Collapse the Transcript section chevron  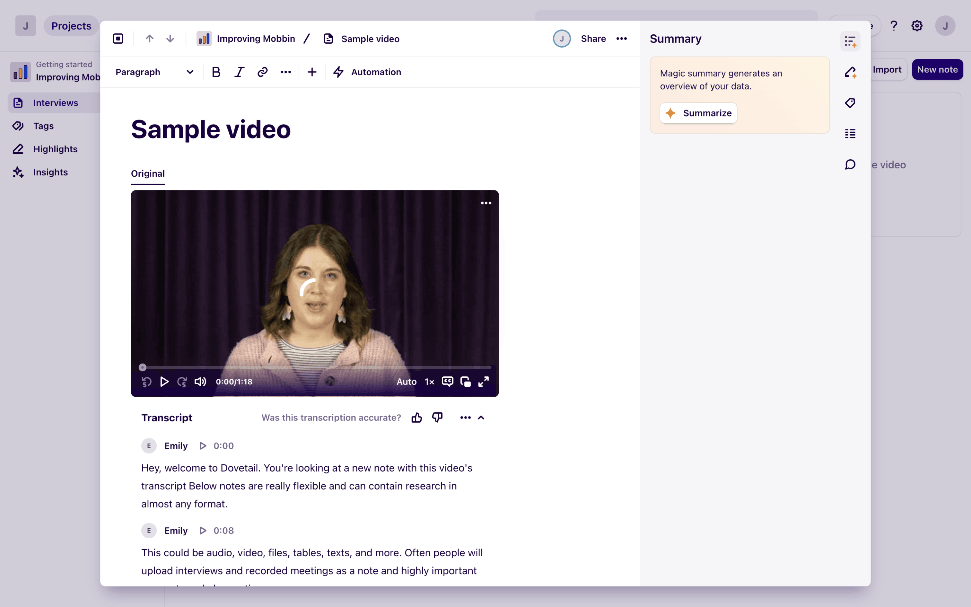click(481, 418)
